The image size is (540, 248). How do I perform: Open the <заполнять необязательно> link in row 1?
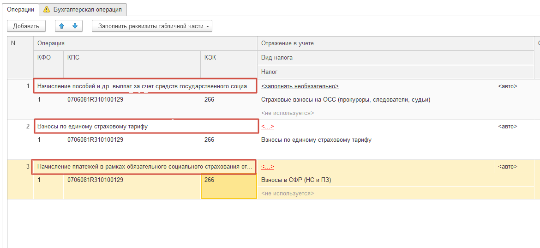pyautogui.click(x=300, y=86)
